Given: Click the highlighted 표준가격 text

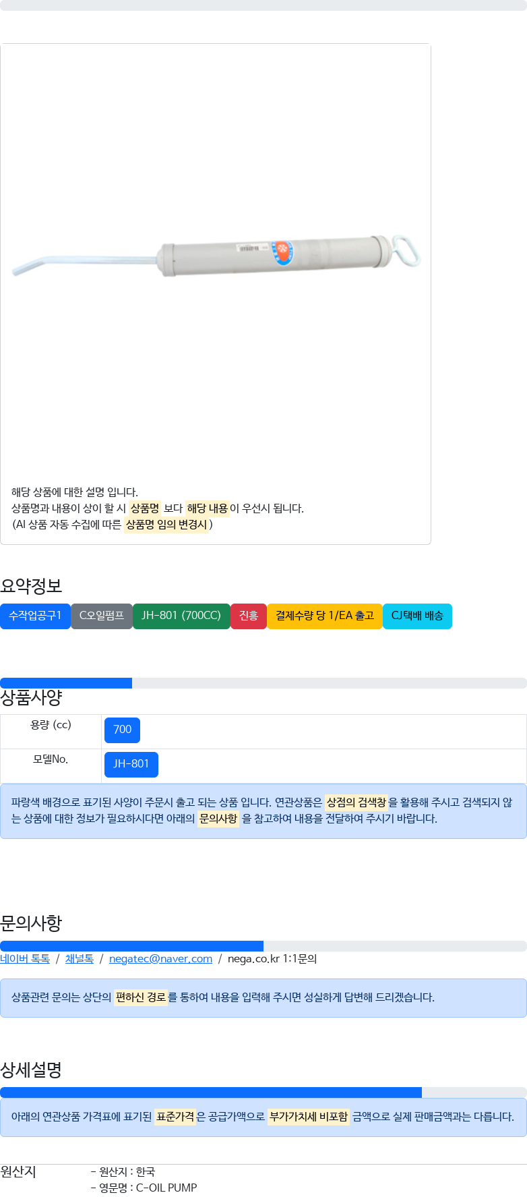Looking at the screenshot, I should coord(175,1117).
